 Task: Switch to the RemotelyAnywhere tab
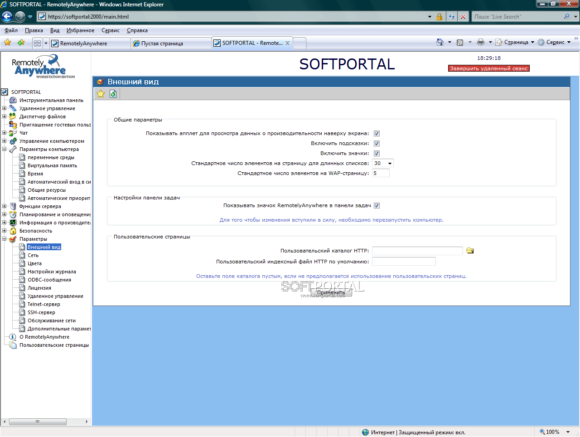(90, 44)
